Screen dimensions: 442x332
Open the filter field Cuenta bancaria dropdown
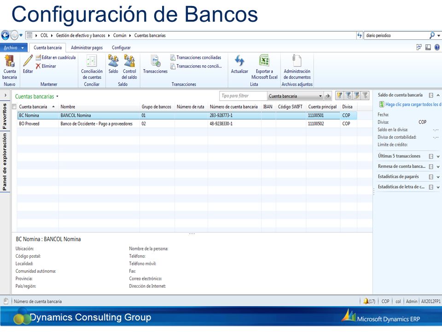(x=320, y=96)
